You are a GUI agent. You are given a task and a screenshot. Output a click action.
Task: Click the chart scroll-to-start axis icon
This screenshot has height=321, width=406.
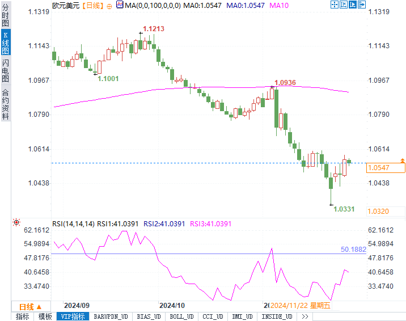click(x=343, y=5)
